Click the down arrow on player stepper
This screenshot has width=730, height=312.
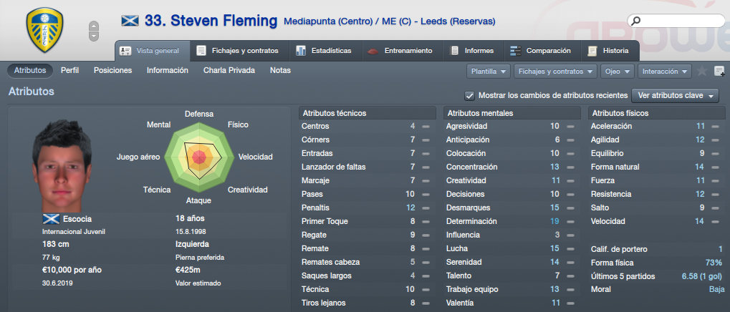[x=94, y=36]
